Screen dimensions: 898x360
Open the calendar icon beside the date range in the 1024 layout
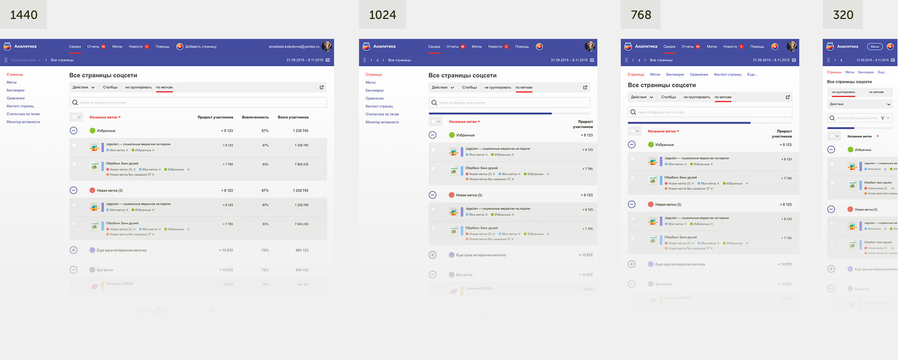(x=592, y=60)
